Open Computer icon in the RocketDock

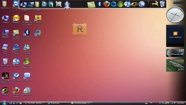[23, 4]
